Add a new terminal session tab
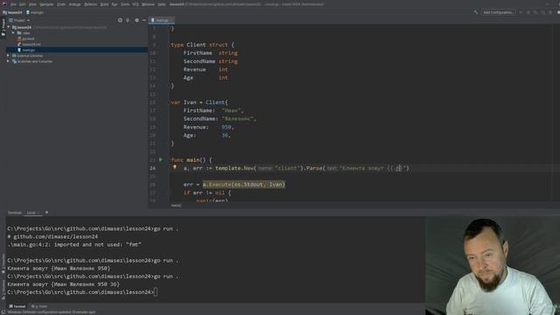560x315 pixels. pos(46,213)
